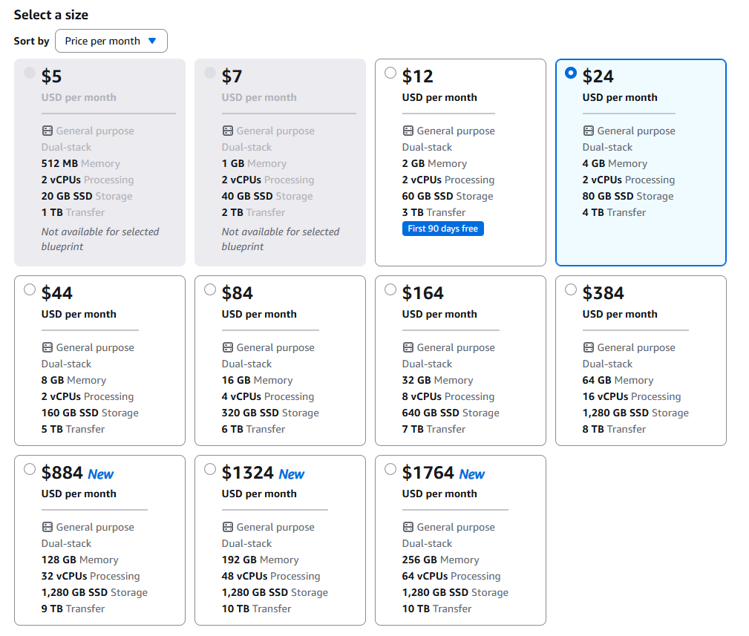
Task: Click the Sort by dropdown arrow
Action: pyautogui.click(x=152, y=41)
